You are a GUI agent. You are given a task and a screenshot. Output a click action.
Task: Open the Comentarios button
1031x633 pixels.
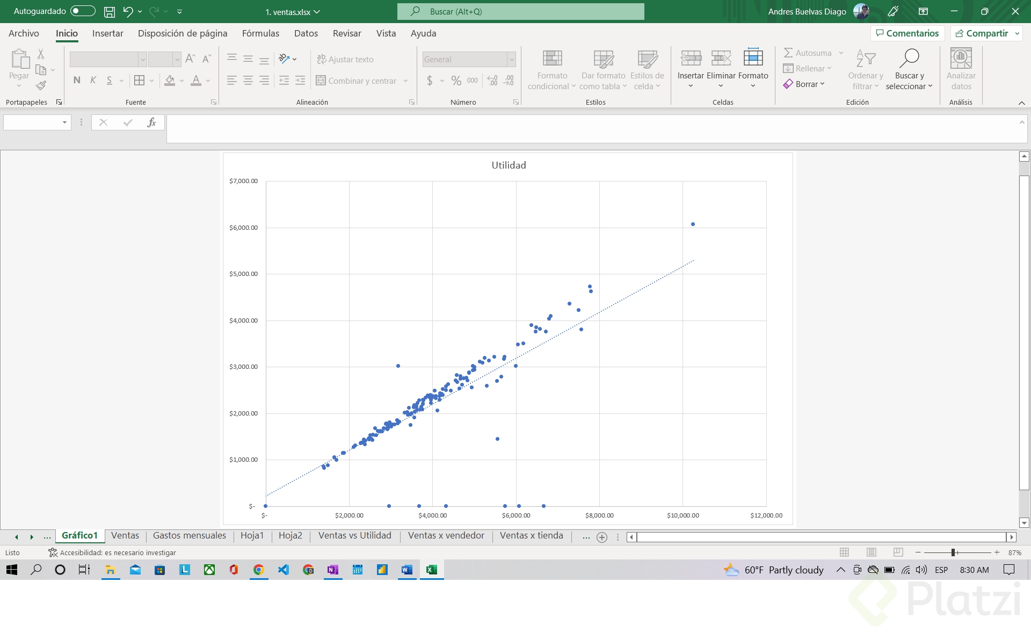(x=907, y=33)
